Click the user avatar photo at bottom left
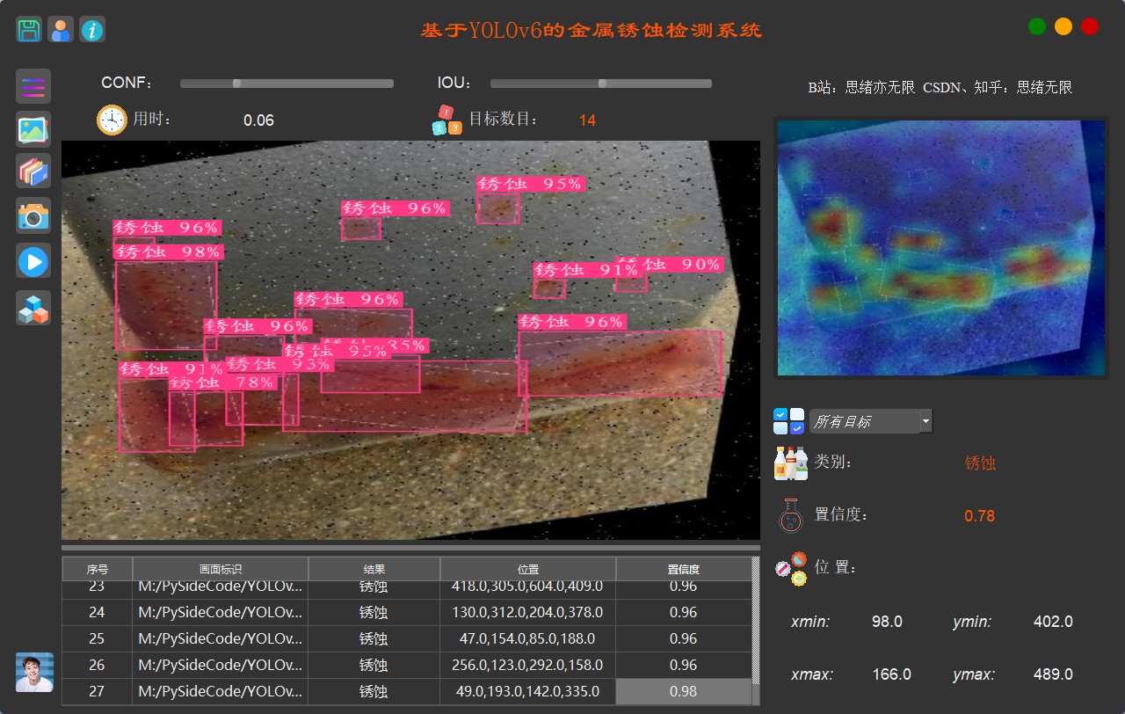Screen dimensions: 1125x714 tap(34, 672)
